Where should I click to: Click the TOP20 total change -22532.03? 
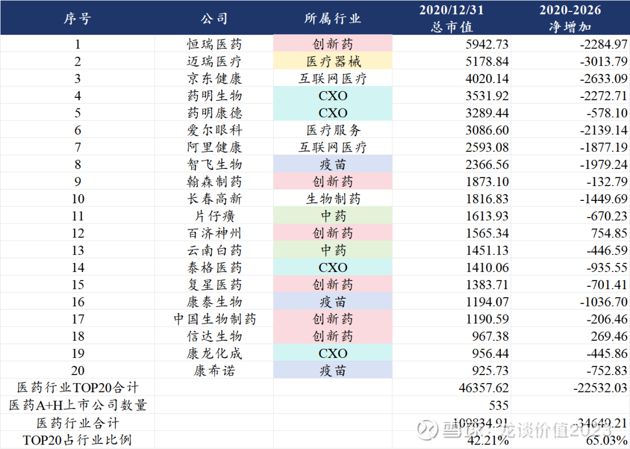(600, 388)
